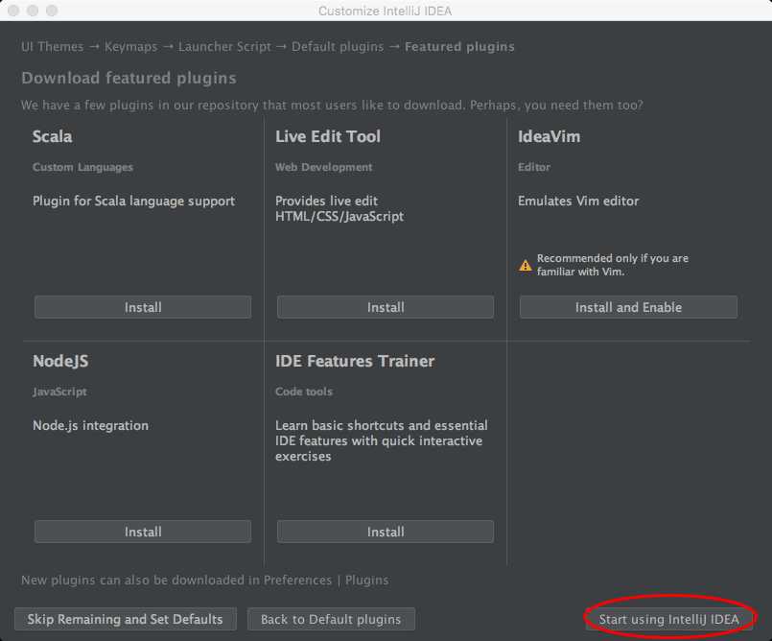Click the 'Recommended only if you are familiar' note
772x641 pixels.
[x=613, y=265]
